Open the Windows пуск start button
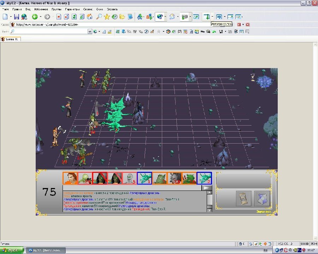The width and height of the screenshot is (318, 254). (12, 250)
